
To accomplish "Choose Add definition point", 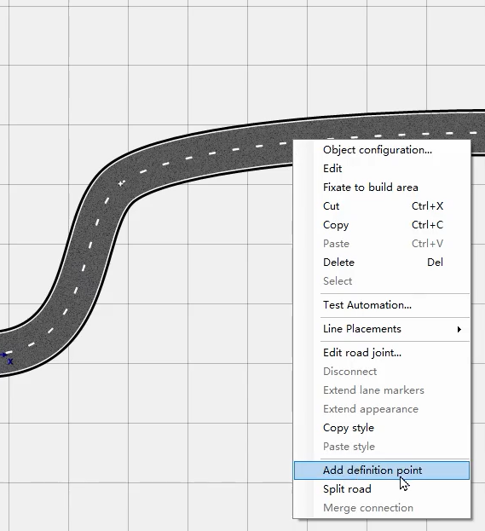I will point(382,470).
